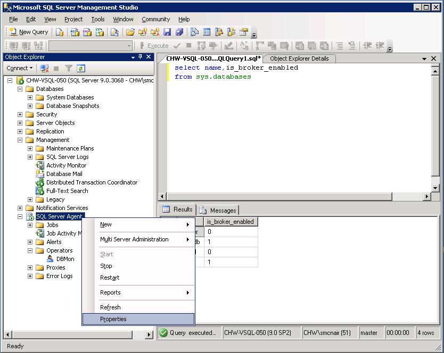Select Database Mail in the tree
Image resolution: width=444 pixels, height=353 pixels.
64,174
